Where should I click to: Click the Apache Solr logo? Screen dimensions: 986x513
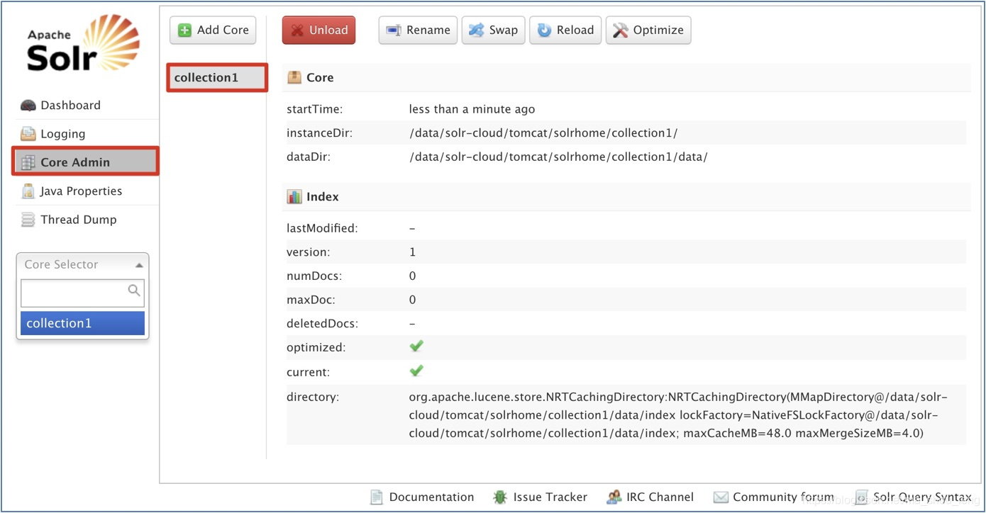(83, 43)
